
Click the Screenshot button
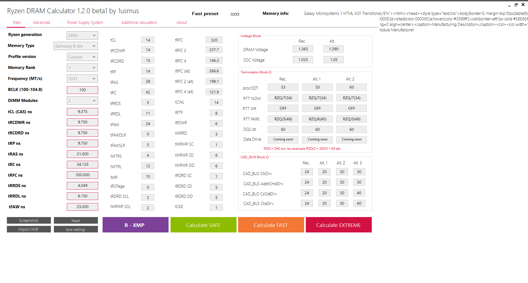point(29,220)
